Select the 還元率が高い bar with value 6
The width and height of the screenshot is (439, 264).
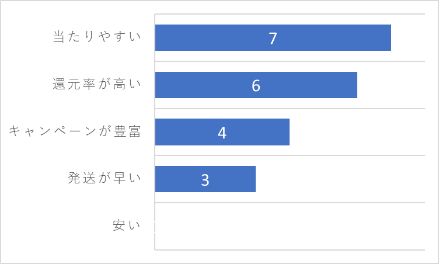(256, 85)
